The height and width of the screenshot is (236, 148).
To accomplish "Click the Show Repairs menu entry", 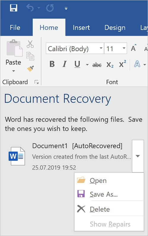I will (109, 224).
